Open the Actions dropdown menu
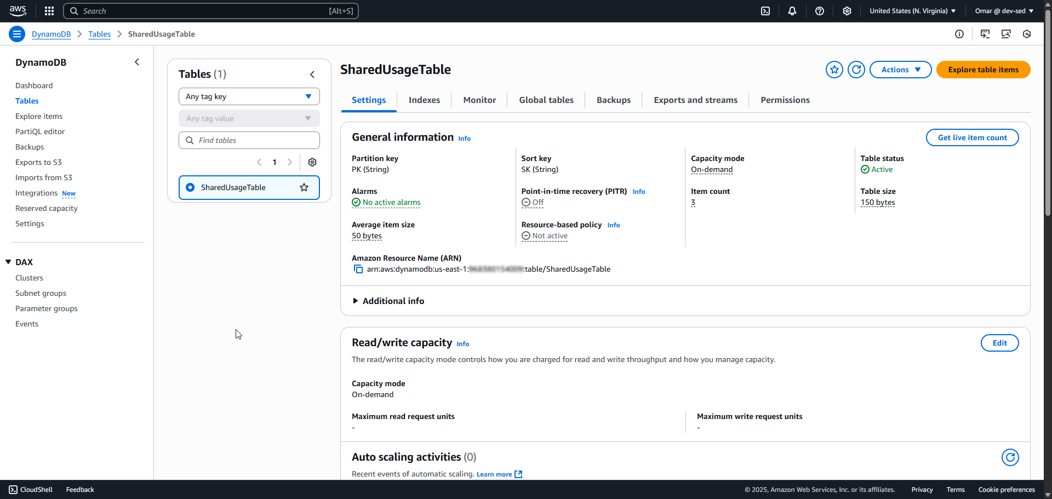This screenshot has height=499, width=1052. point(900,70)
